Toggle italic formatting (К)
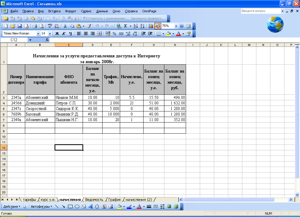Viewport: 300px width, 217px height. click(x=64, y=34)
